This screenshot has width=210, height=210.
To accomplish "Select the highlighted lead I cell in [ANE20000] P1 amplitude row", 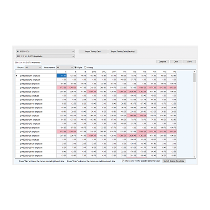I will point(62,76).
